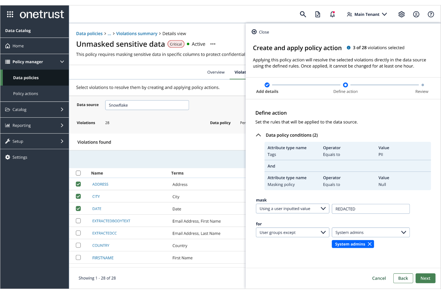Click the apps grid icon beside onetrust logo
441x294 pixels.
point(10,14)
